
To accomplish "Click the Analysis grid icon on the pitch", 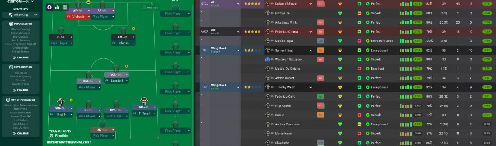I will [144, 7].
